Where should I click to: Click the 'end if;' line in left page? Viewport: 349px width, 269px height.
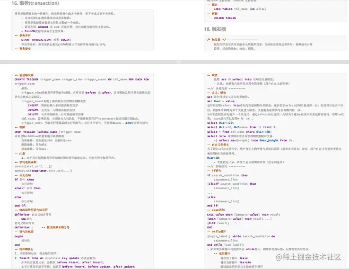(x=20, y=206)
